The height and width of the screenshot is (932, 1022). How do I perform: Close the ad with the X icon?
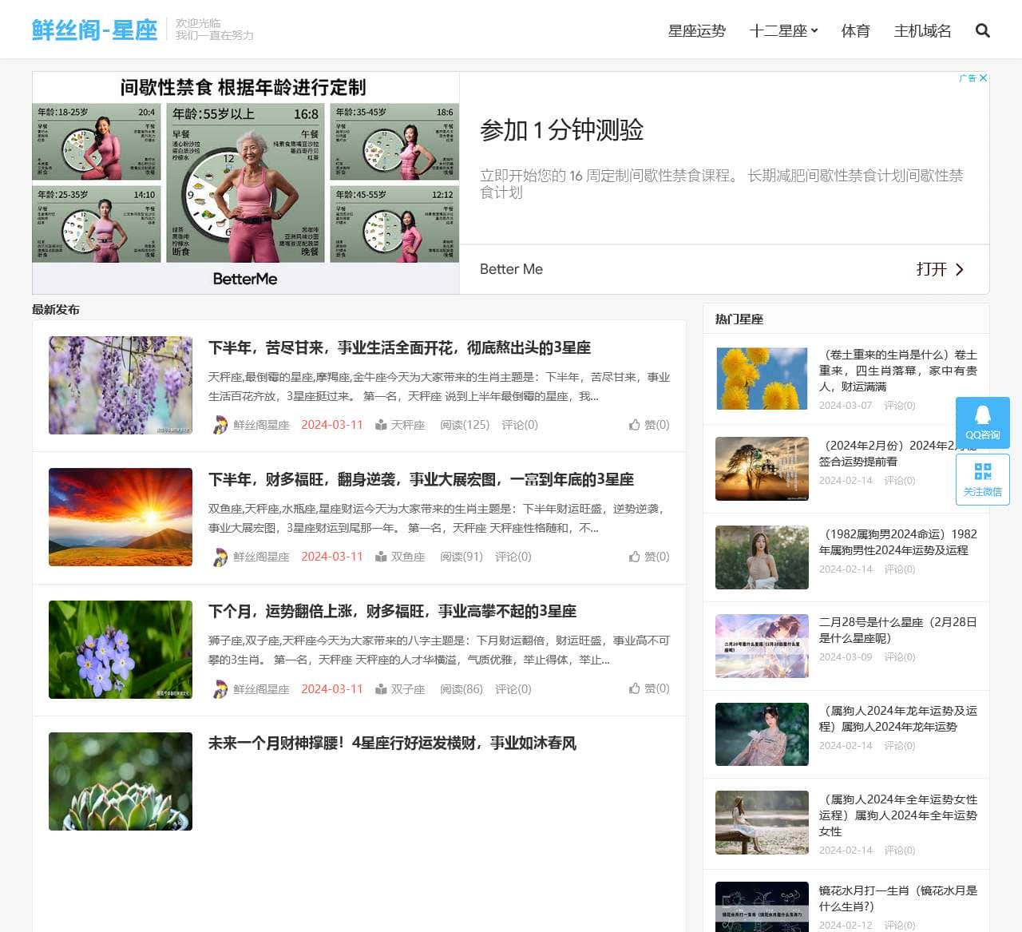[984, 77]
